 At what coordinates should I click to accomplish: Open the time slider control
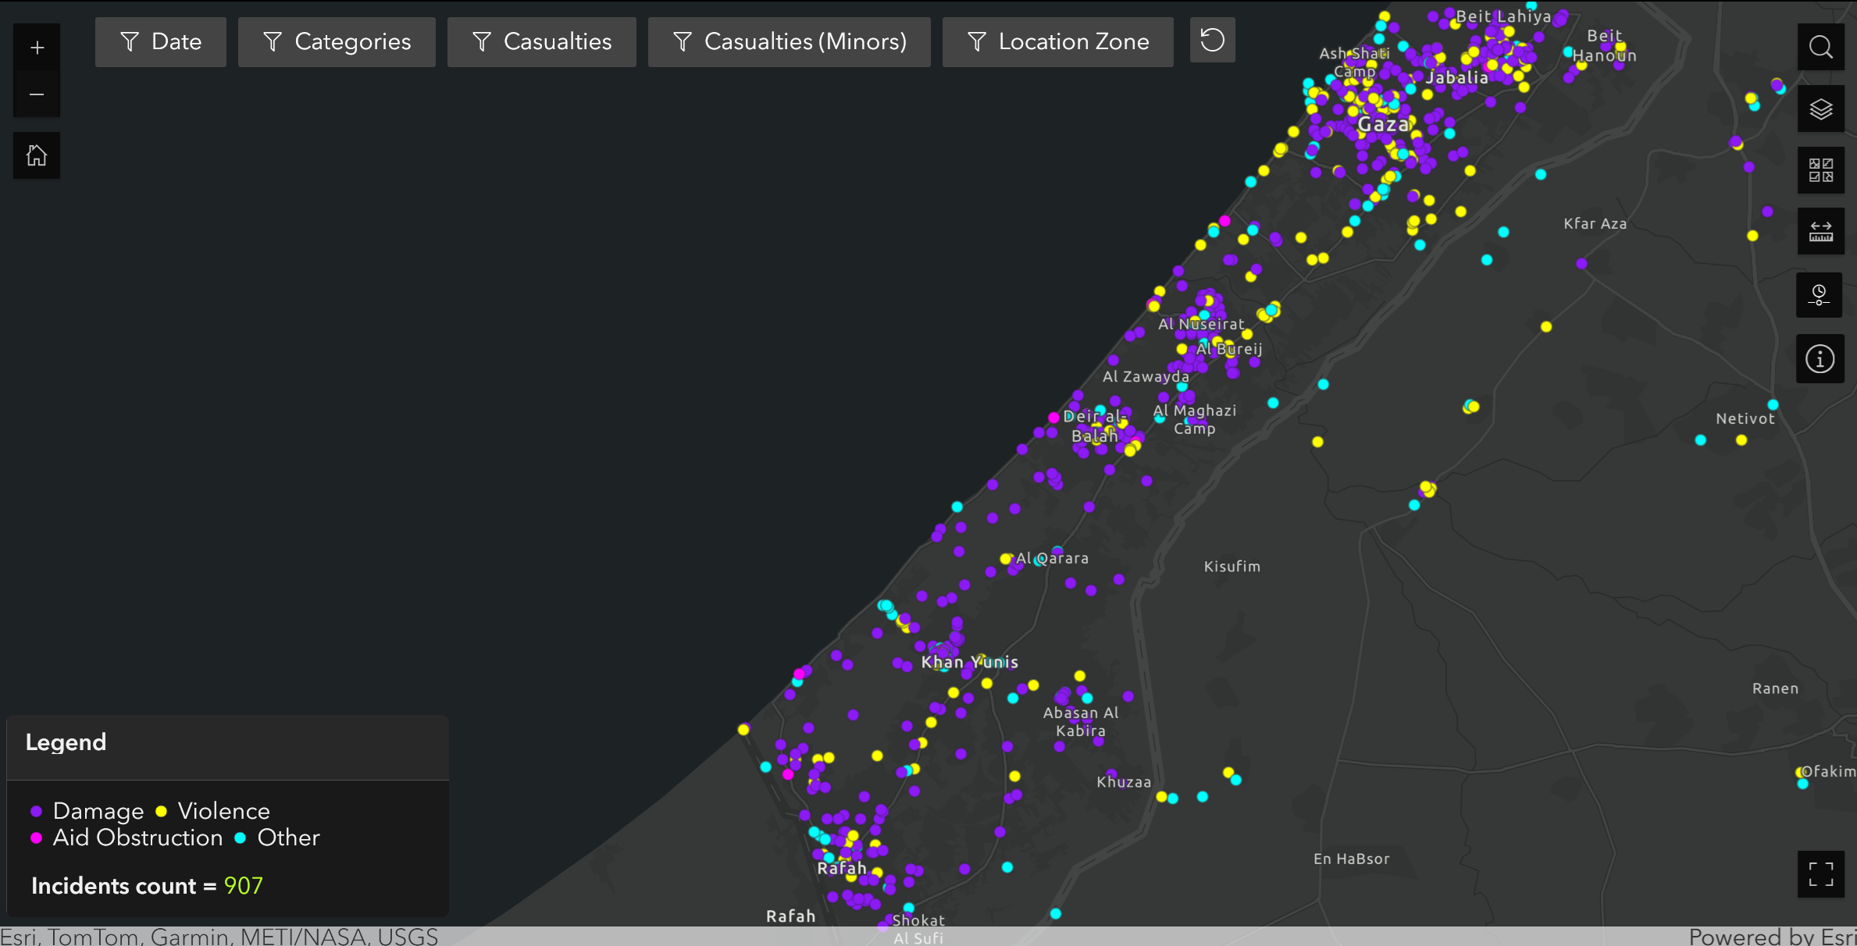tap(1820, 295)
